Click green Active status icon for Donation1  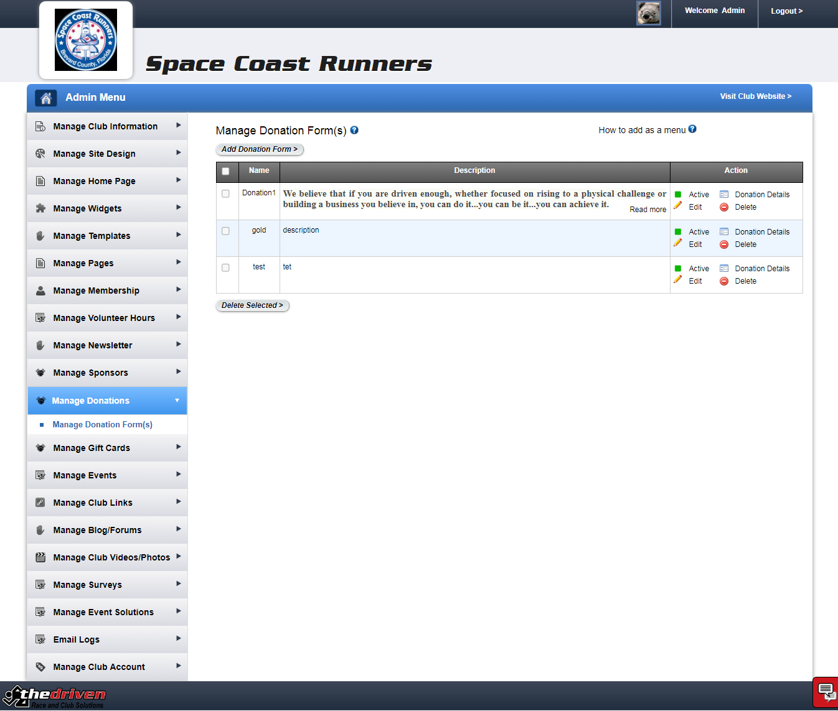[x=678, y=195]
